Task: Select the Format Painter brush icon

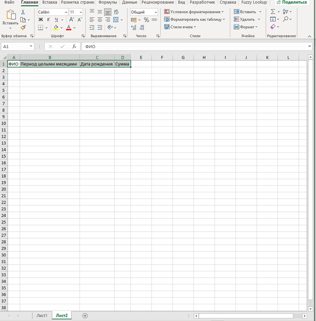Action: pyautogui.click(x=23, y=27)
